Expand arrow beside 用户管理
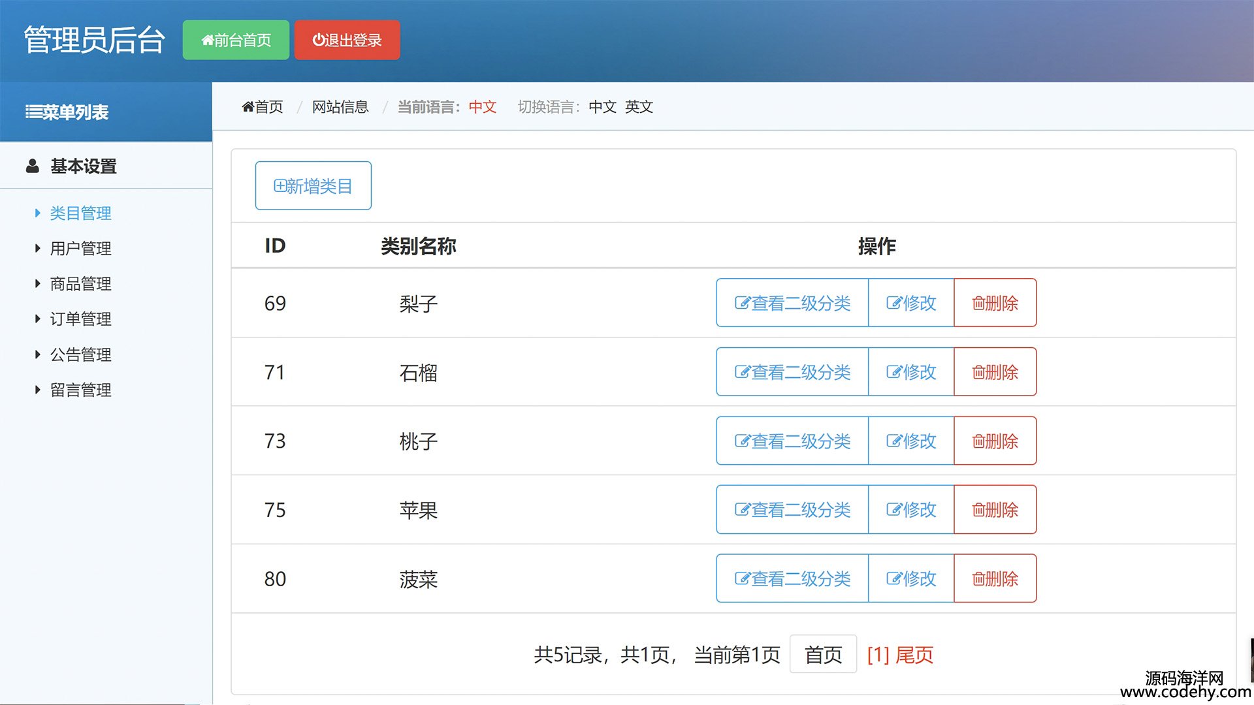Screen dimensions: 1254x705 tap(37, 248)
